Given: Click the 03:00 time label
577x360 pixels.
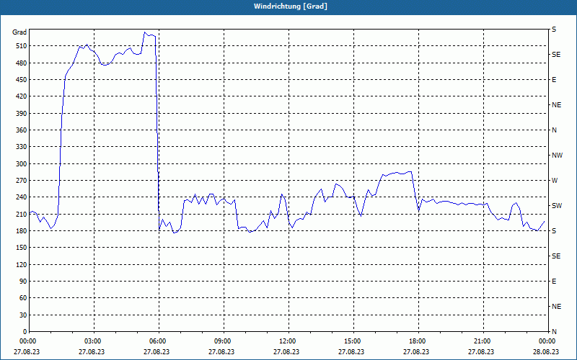Looking at the screenshot, I should pos(93,341).
